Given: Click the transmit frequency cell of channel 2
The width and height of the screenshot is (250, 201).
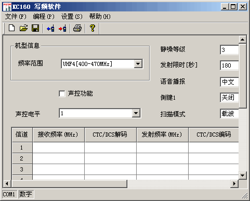Looking at the screenshot, I should pos(162,158).
